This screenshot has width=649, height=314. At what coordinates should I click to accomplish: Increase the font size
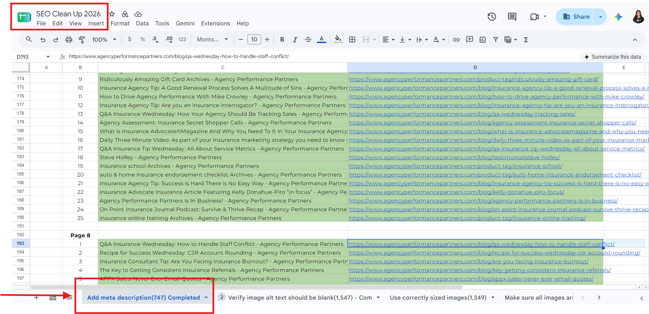click(x=267, y=39)
